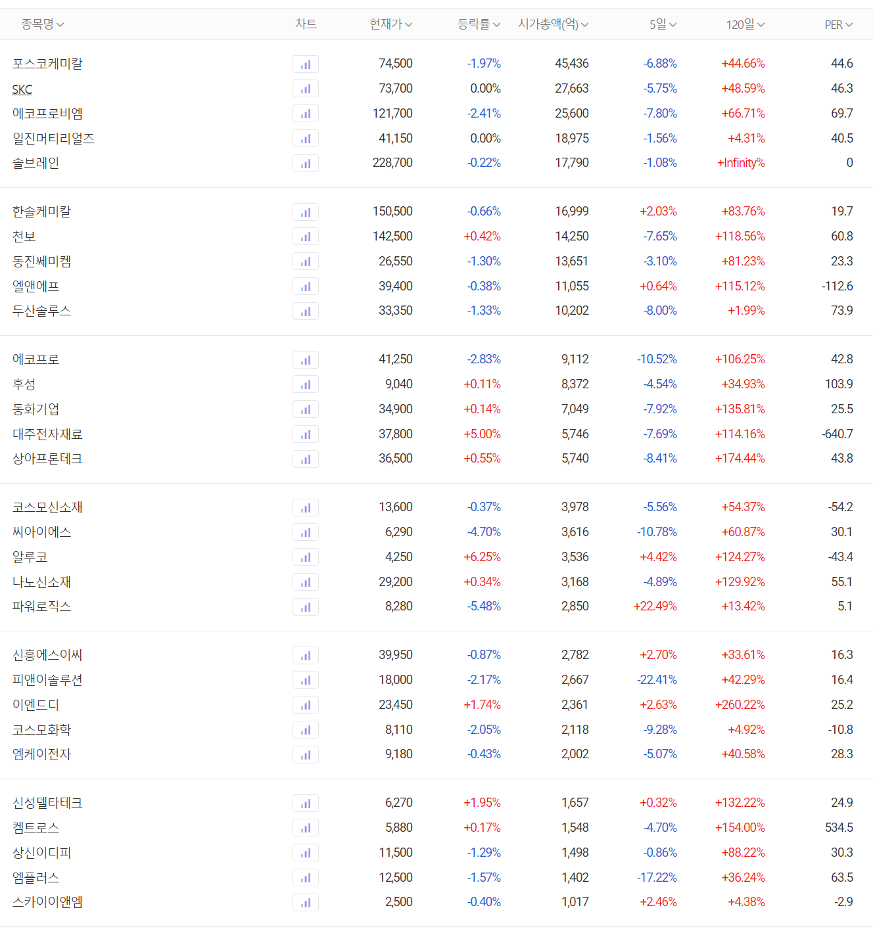873x933 pixels.
Task: Open 에코프로비엠 stock name
Action: point(47,114)
